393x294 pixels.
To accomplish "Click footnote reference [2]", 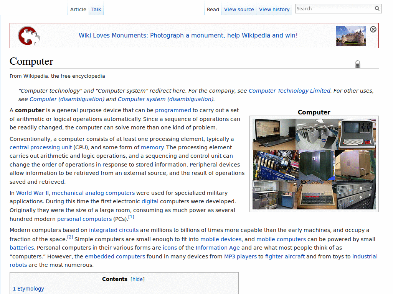I will pyautogui.click(x=70, y=237).
